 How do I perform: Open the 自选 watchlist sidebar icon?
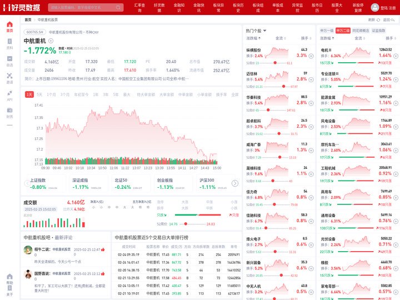coord(9,61)
